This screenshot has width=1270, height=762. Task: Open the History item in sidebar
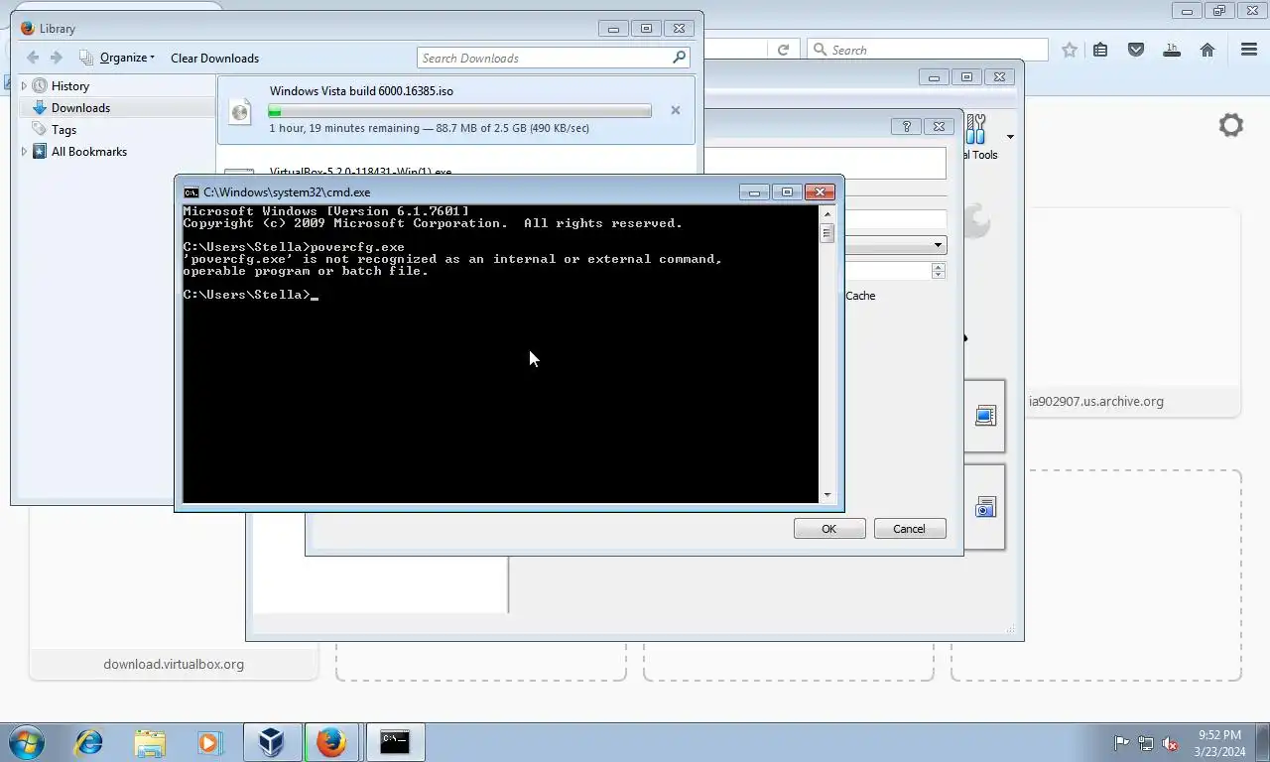click(x=69, y=86)
